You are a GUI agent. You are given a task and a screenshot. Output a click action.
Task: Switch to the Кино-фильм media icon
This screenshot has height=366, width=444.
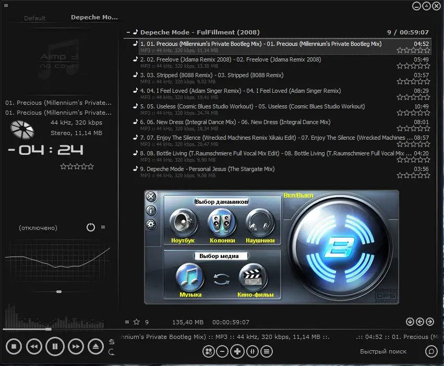[x=254, y=277]
